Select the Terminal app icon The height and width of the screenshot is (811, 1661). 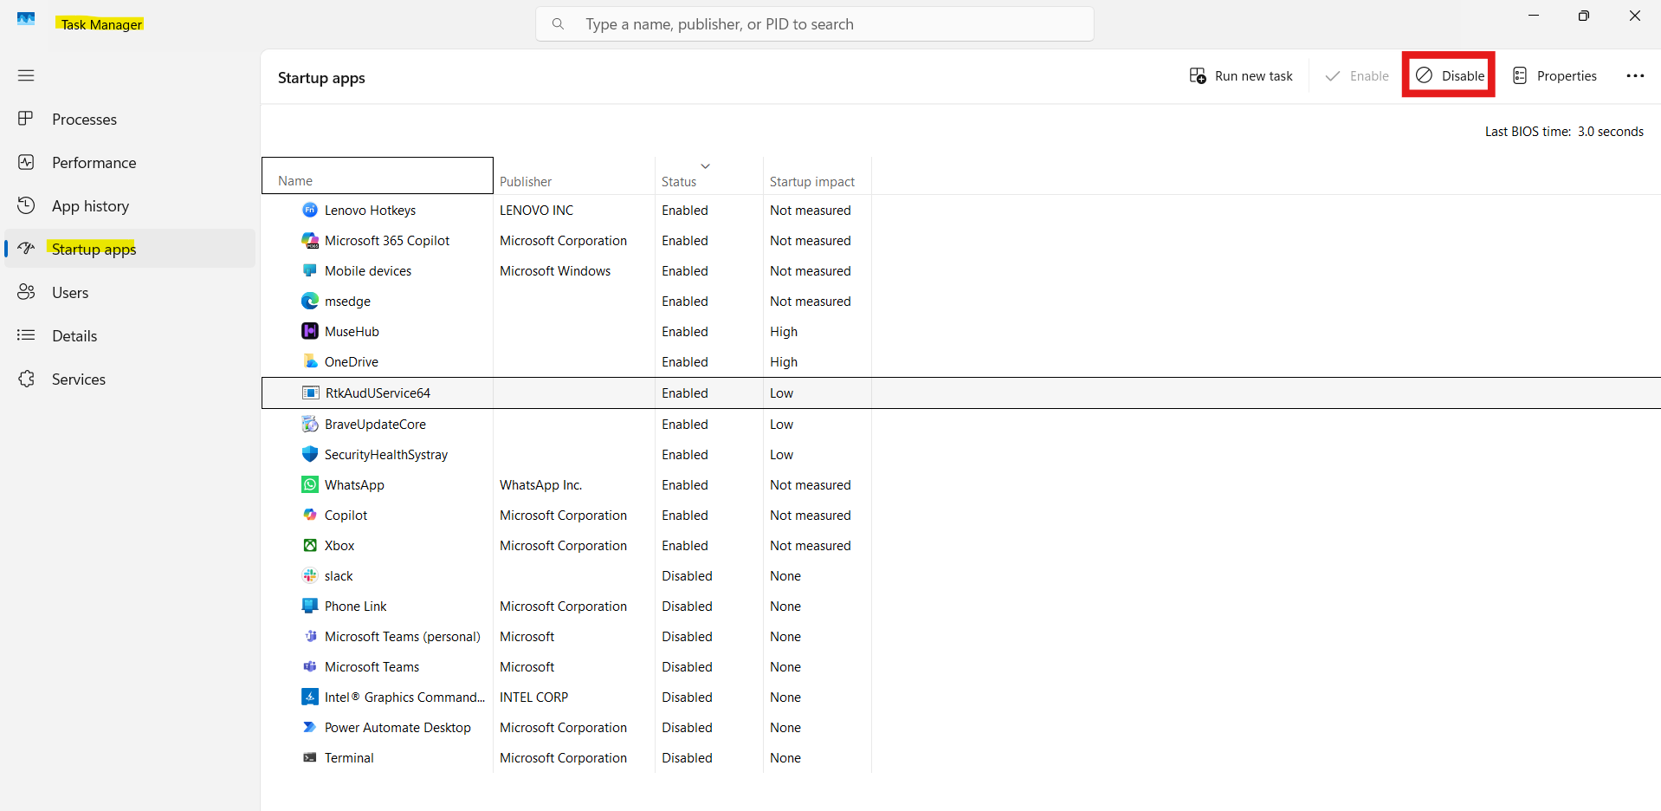point(309,757)
